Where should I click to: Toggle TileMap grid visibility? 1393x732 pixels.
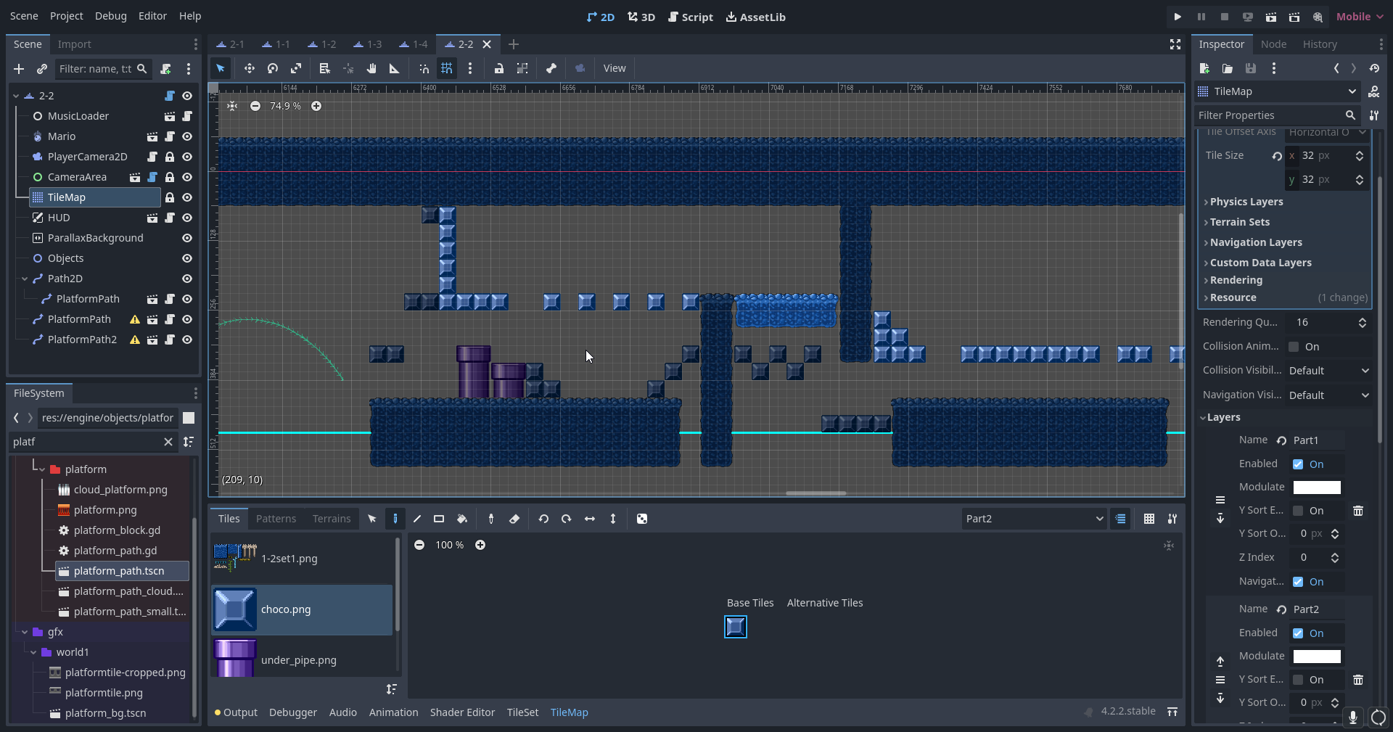pos(1149,519)
